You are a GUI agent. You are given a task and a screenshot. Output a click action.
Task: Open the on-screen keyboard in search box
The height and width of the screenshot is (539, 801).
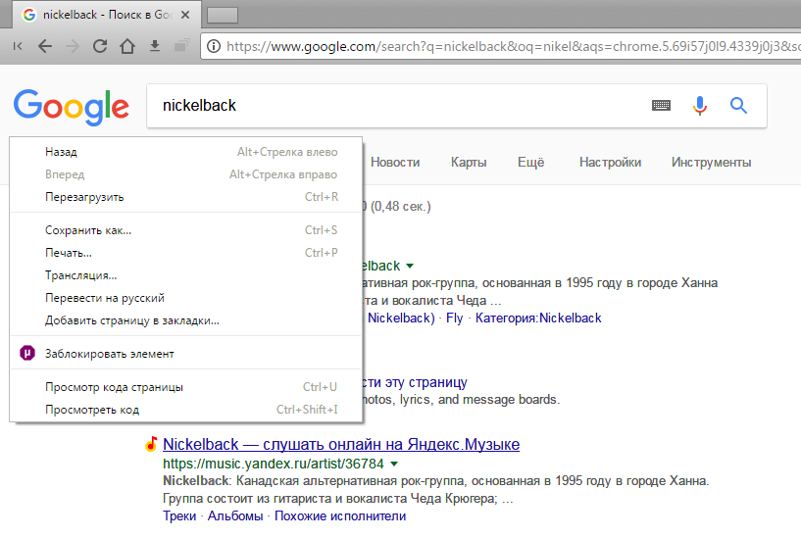coord(662,106)
